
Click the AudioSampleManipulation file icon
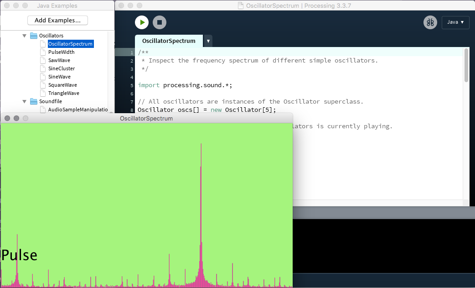click(43, 110)
